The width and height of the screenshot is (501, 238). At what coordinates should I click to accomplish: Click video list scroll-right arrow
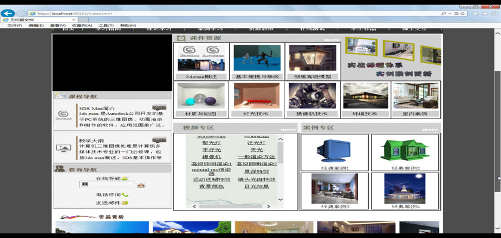click(x=268, y=206)
